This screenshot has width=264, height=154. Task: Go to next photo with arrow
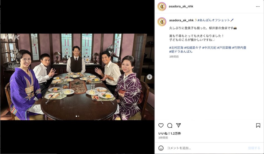tap(149, 77)
